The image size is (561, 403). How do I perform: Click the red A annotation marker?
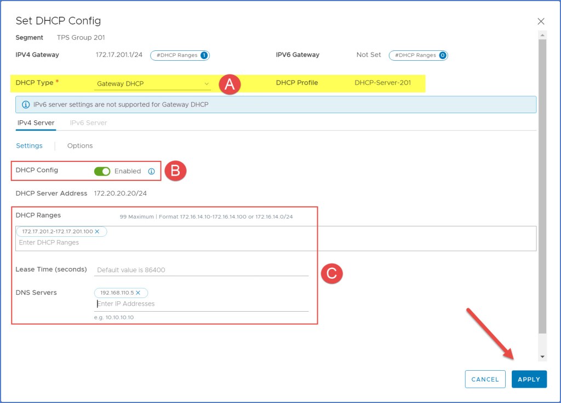pyautogui.click(x=230, y=84)
